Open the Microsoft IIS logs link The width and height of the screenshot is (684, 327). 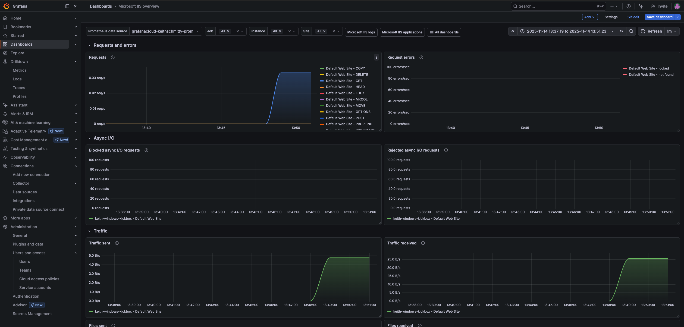point(361,32)
